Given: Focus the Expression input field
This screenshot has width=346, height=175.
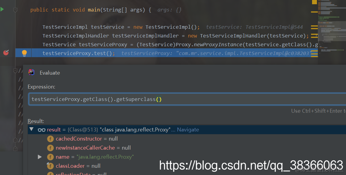Looking at the screenshot, I should tap(187, 99).
